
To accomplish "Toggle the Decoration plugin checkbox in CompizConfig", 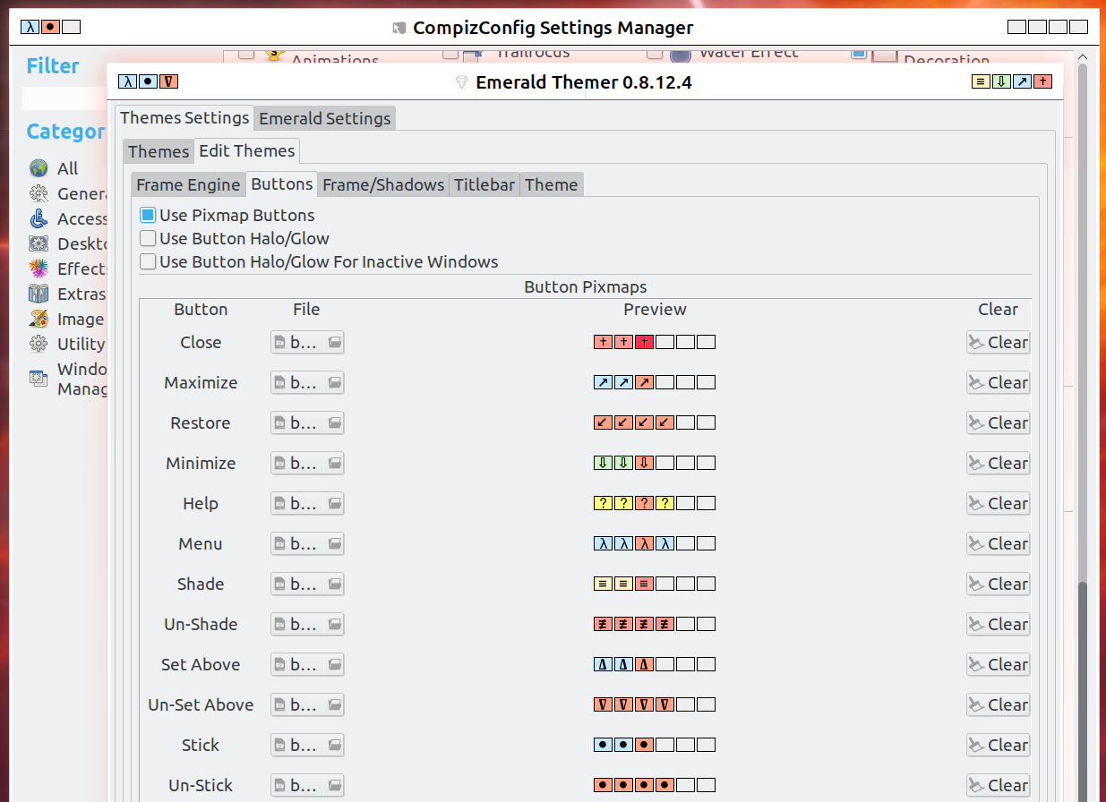I will click(859, 54).
